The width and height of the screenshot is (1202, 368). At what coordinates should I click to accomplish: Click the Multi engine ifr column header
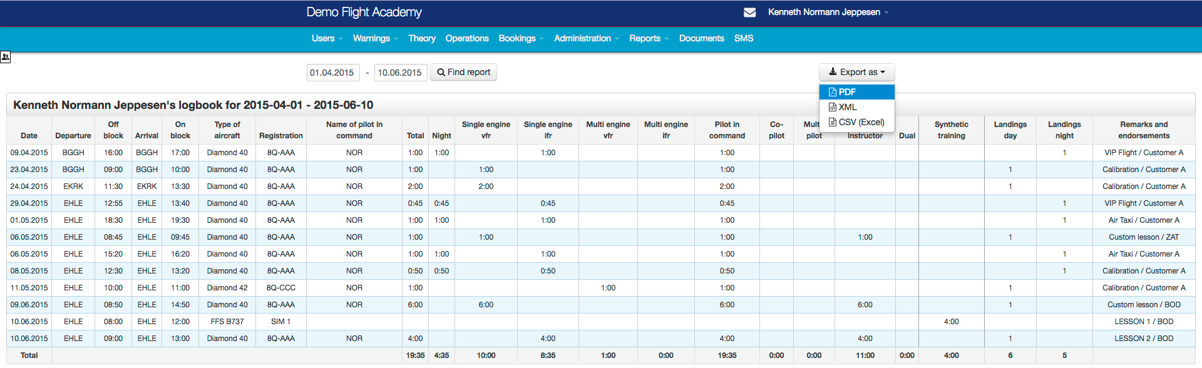click(666, 130)
